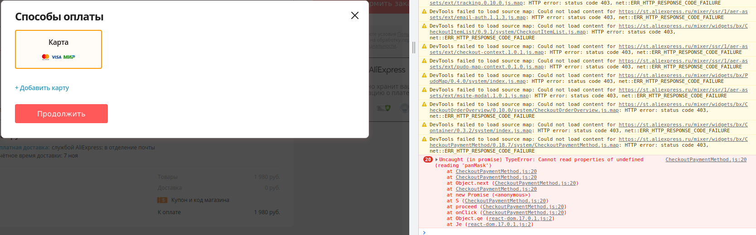Expand the Uncaught TypeError message triangle
This screenshot has height=235, width=756.
436,159
